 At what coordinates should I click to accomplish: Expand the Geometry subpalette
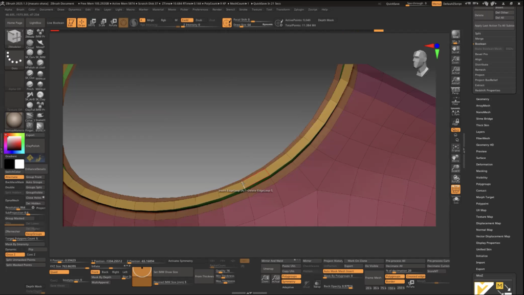click(483, 99)
